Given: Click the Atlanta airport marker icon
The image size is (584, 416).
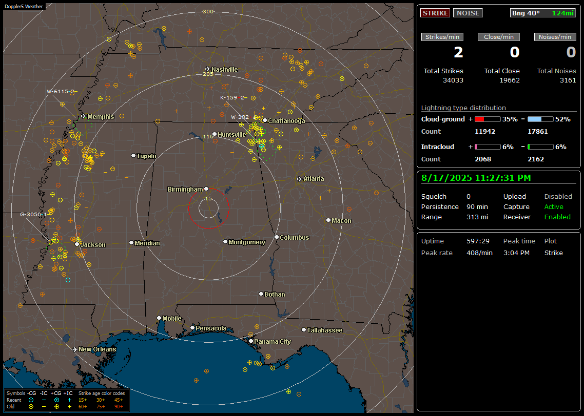Looking at the screenshot, I should coord(300,179).
